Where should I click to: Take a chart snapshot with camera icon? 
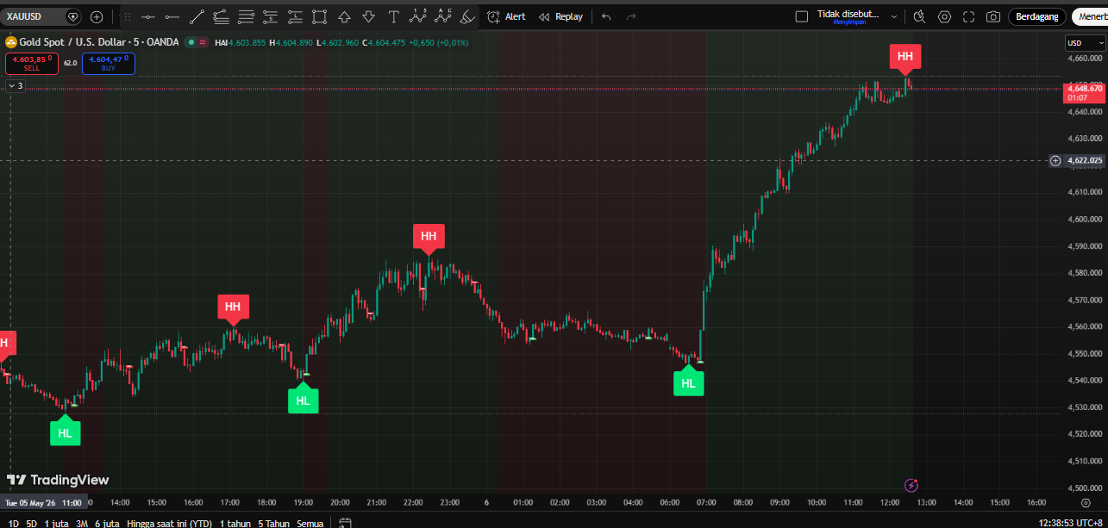pyautogui.click(x=993, y=16)
